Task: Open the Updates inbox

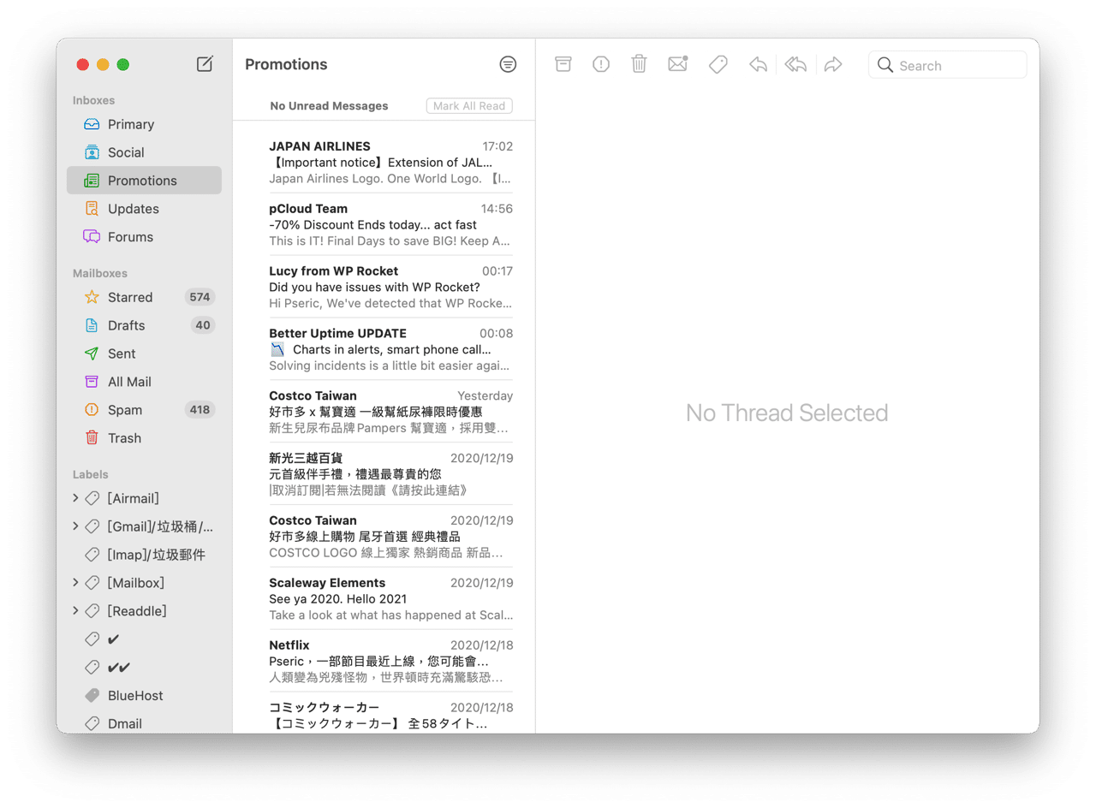Action: click(x=144, y=209)
